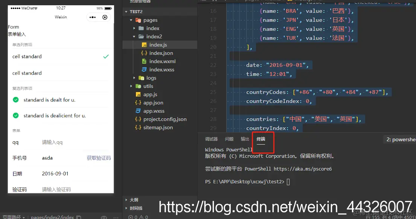The height and width of the screenshot is (219, 416).
Task: Click the pages/index2/index path text
Action: [x=52, y=217]
